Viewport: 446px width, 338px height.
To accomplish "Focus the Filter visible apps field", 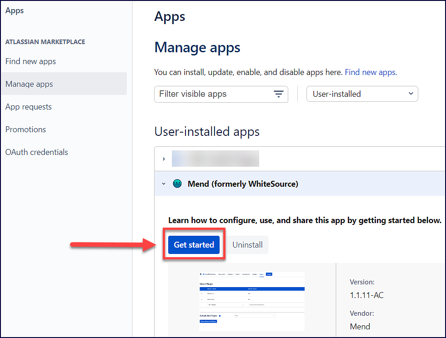I will click(214, 94).
